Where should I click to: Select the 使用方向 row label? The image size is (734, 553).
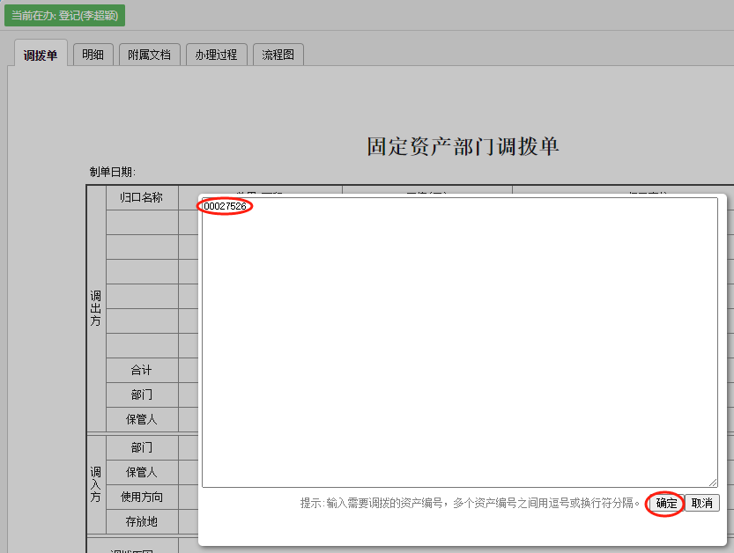[141, 497]
